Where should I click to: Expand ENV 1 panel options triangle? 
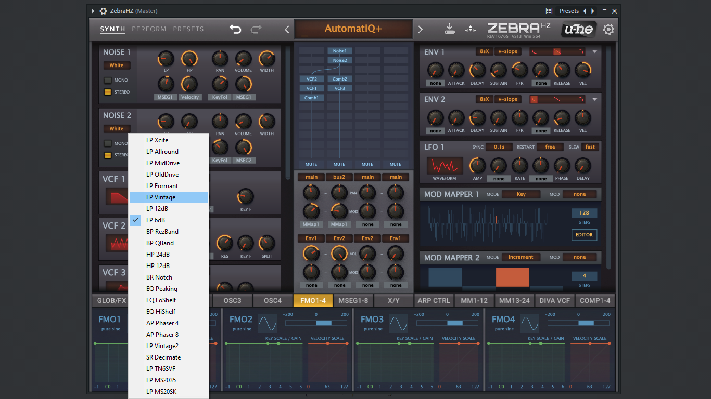[x=594, y=52]
